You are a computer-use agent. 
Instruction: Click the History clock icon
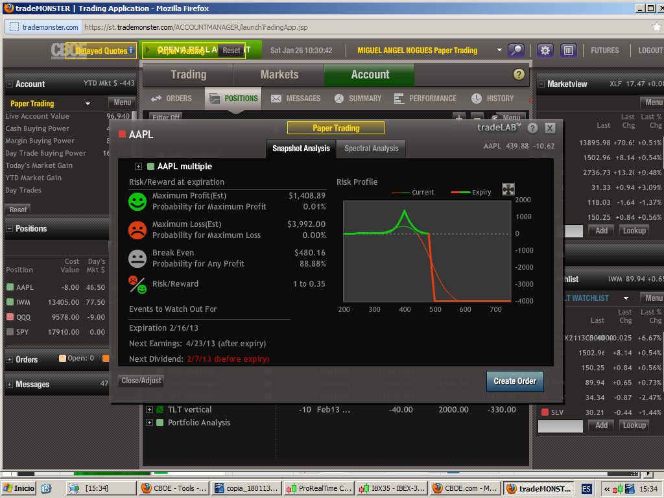(477, 99)
